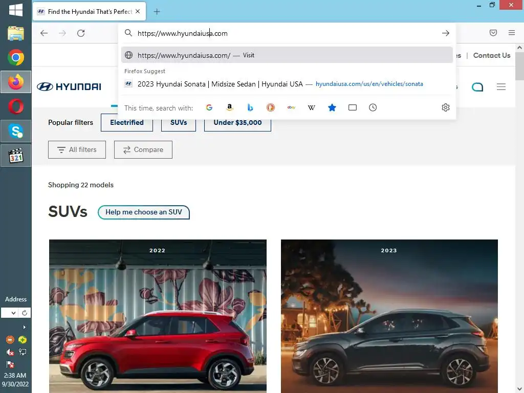Open All filters panel
Image resolution: width=524 pixels, height=393 pixels.
[77, 150]
